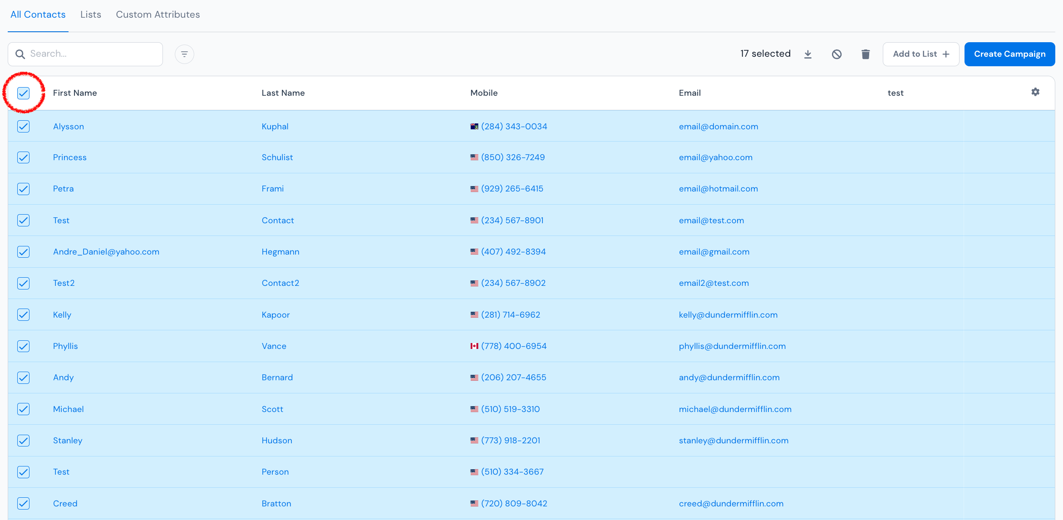The height and width of the screenshot is (520, 1063).
Task: Toggle the select-all header checkbox
Action: [24, 93]
